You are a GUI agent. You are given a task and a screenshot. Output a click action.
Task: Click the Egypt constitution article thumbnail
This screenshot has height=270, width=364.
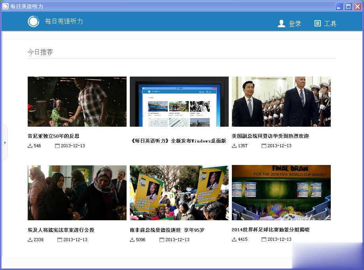tap(77, 192)
